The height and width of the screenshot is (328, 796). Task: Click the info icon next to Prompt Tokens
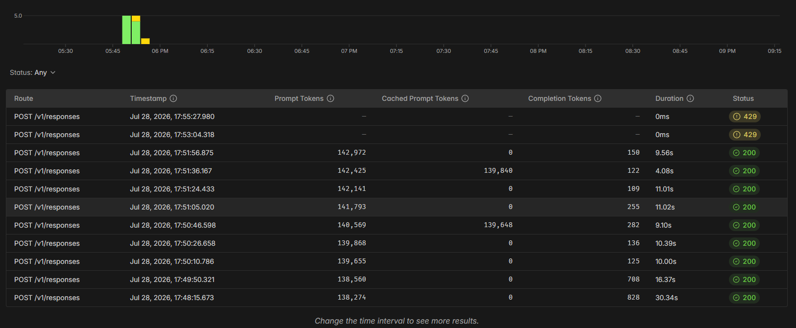(330, 98)
